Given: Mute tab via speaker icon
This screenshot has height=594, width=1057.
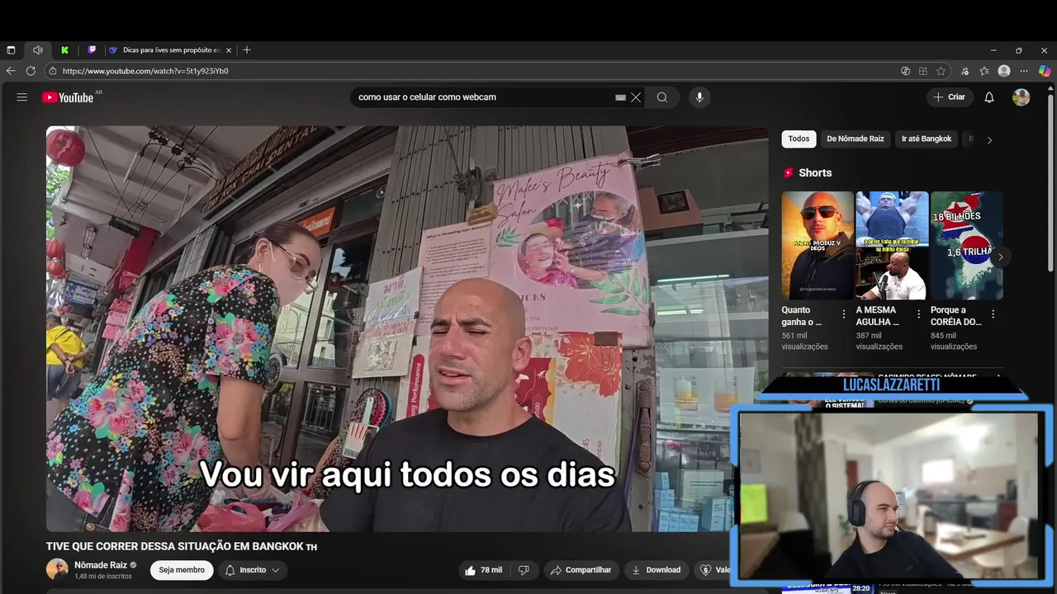Looking at the screenshot, I should pyautogui.click(x=37, y=50).
